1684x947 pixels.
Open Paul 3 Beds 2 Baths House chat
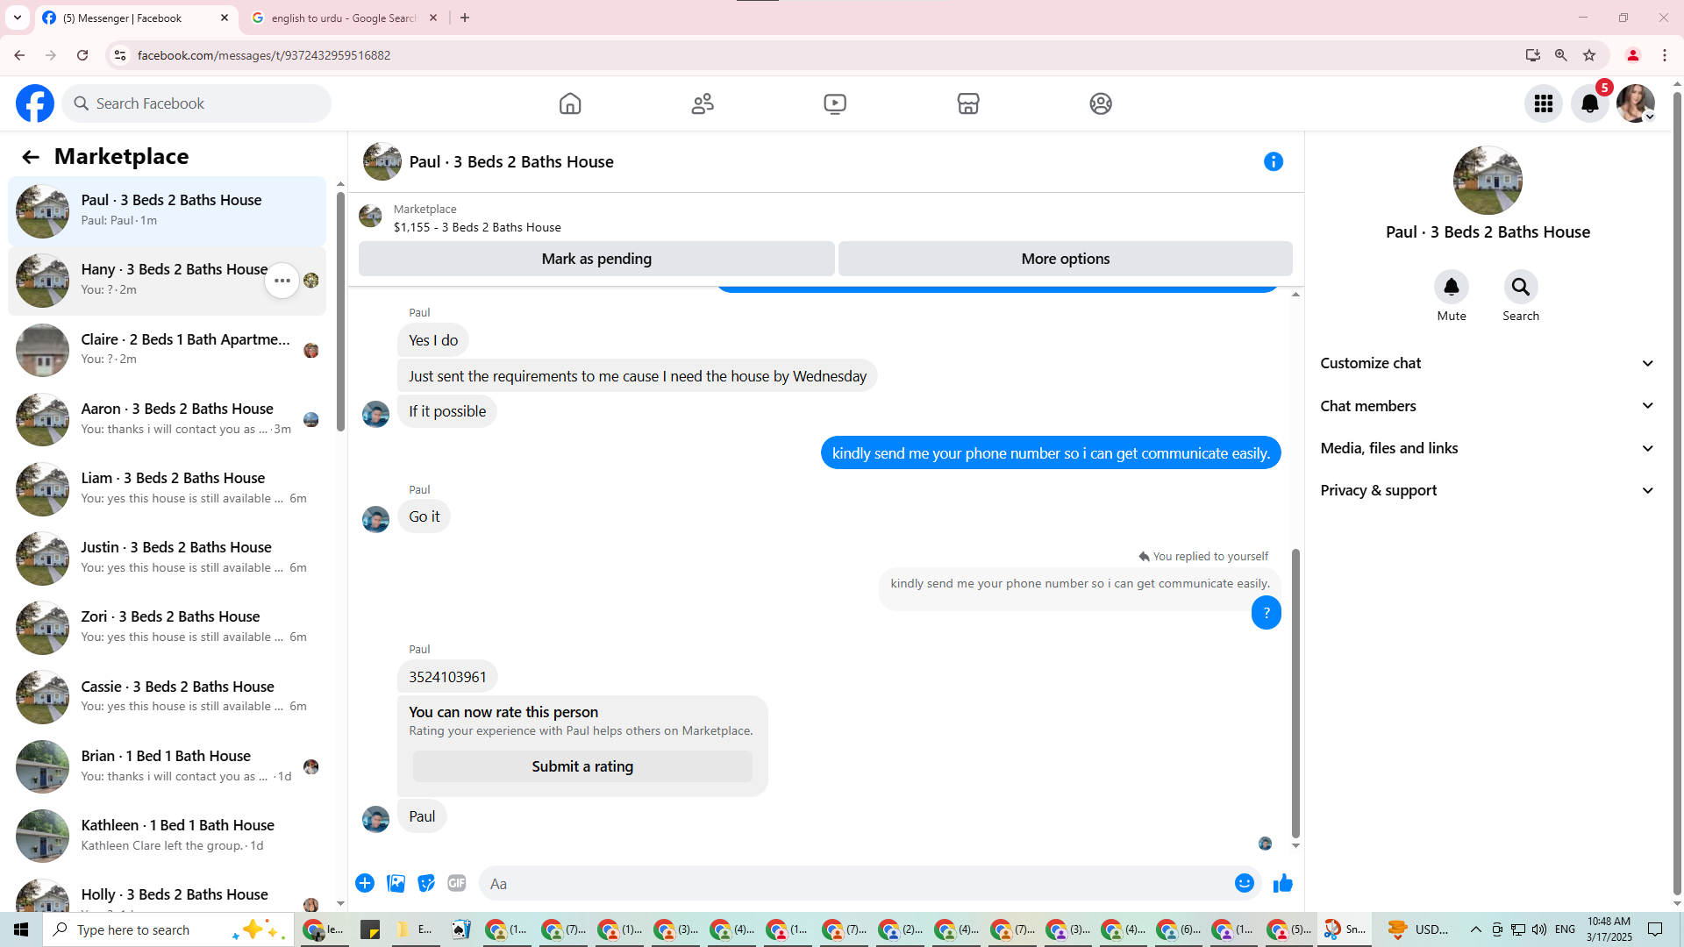pos(167,211)
